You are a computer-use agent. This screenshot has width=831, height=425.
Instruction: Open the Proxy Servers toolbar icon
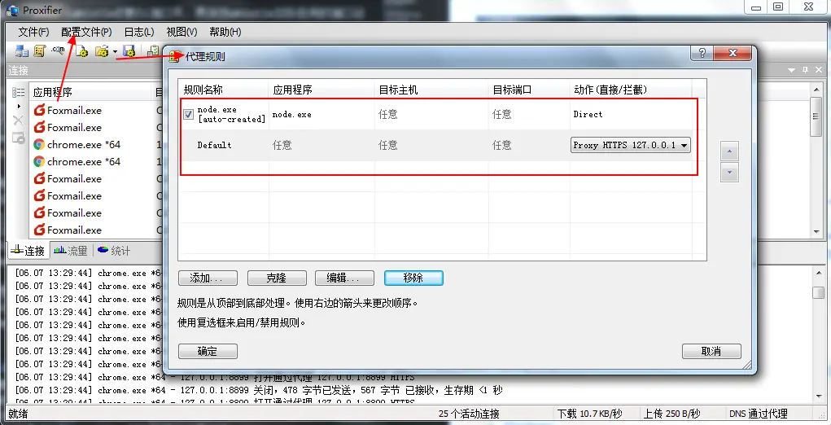coord(22,50)
